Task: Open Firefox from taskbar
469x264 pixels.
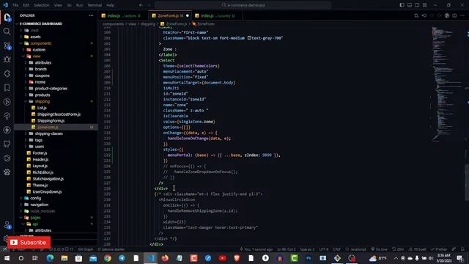Action: (165, 258)
